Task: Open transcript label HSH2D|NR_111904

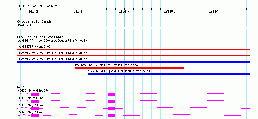Action: (30, 105)
